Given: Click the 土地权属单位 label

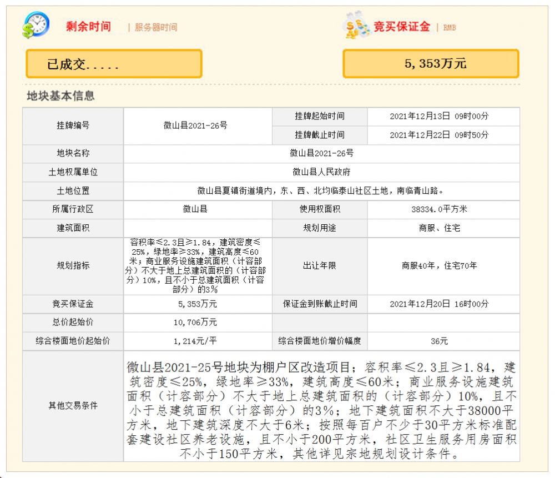Looking at the screenshot, I should point(73,172).
